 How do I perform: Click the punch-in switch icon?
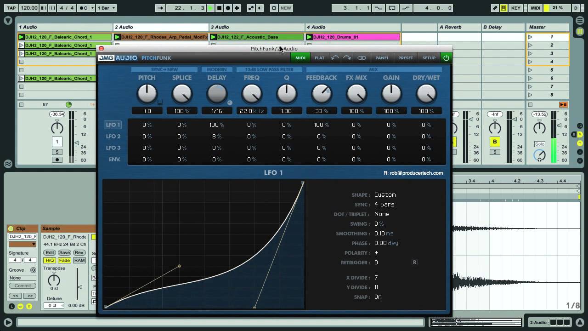click(378, 8)
